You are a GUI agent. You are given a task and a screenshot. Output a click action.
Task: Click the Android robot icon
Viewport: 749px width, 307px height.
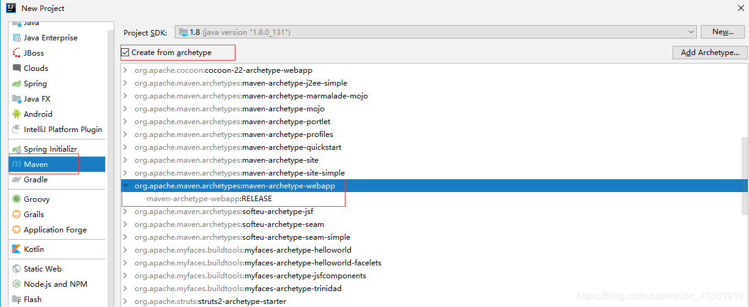(17, 114)
